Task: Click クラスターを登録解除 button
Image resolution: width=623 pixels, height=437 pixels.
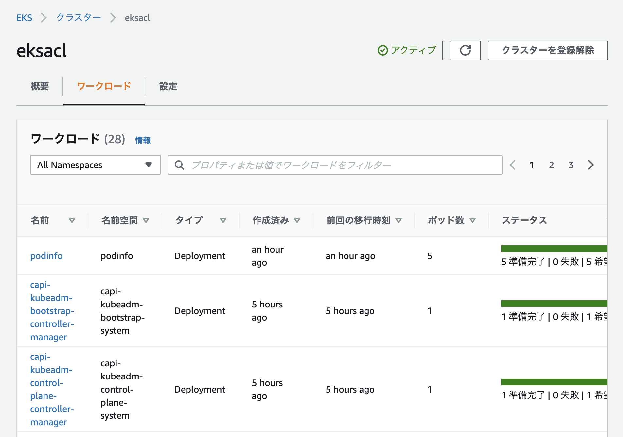Action: 547,50
